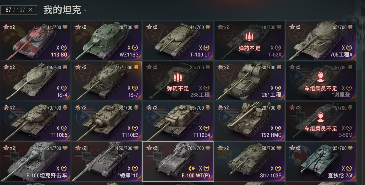Click crew shortage headset icon on 谢里登
This screenshot has width=365, height=185.
pyautogui.click(x=320, y=77)
